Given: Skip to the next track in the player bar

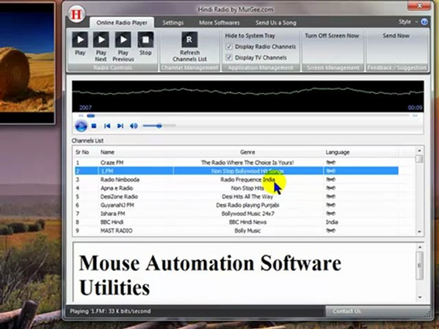Looking at the screenshot, I should pyautogui.click(x=120, y=126).
